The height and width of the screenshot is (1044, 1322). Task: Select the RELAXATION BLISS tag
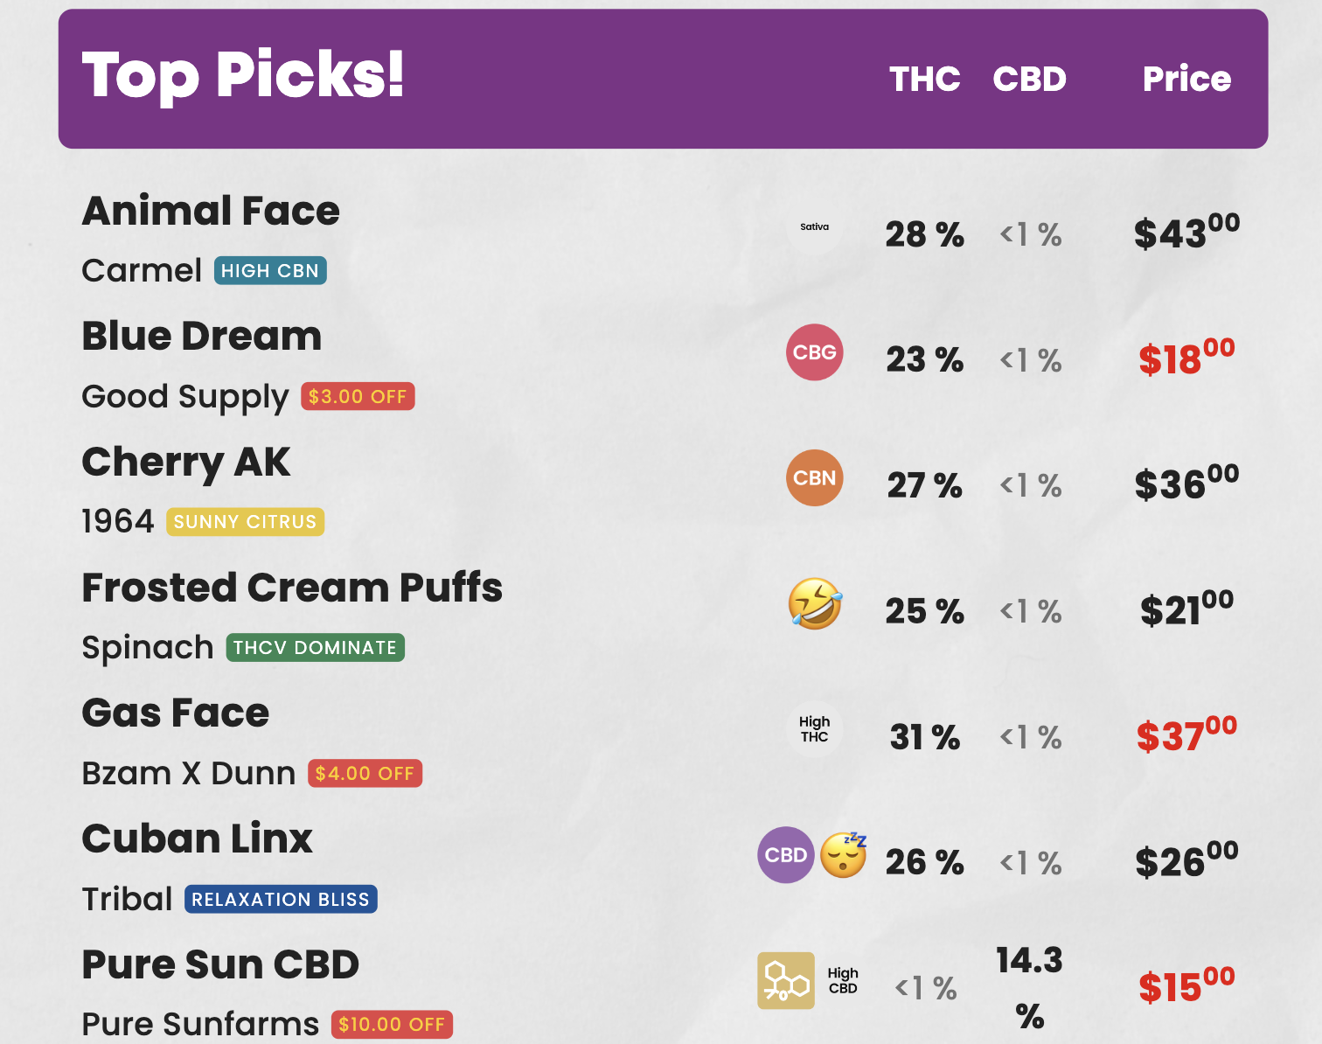click(281, 900)
